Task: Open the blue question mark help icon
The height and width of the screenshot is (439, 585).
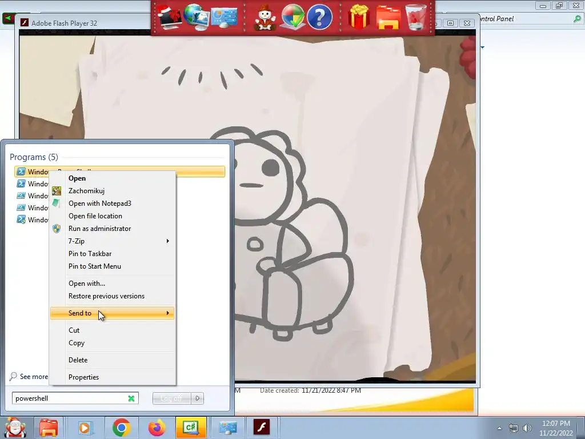Action: tap(319, 17)
